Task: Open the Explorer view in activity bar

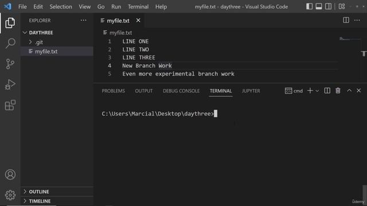Action: coord(10,23)
